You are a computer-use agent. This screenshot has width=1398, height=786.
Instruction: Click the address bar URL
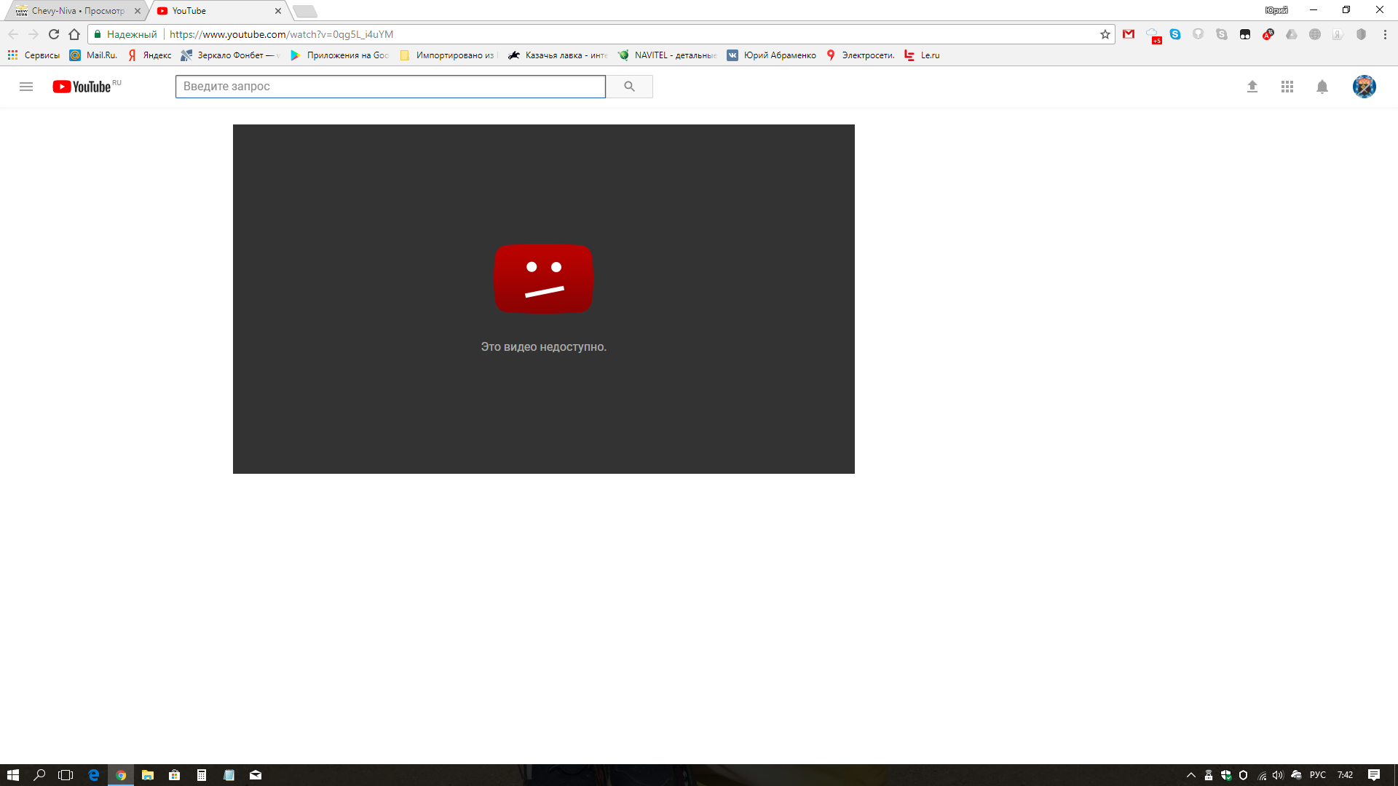tap(281, 34)
